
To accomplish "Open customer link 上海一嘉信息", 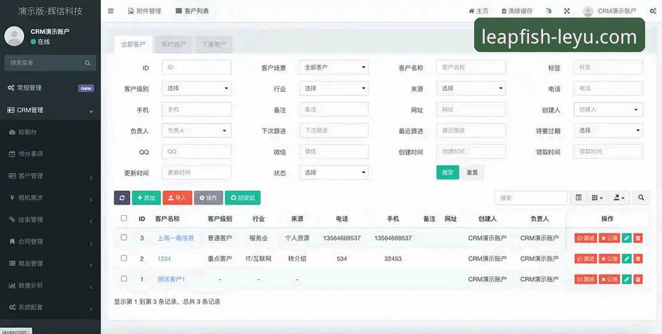I will tap(176, 238).
